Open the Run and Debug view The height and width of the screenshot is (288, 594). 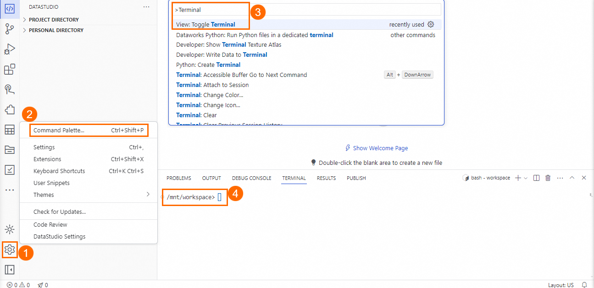tap(9, 49)
